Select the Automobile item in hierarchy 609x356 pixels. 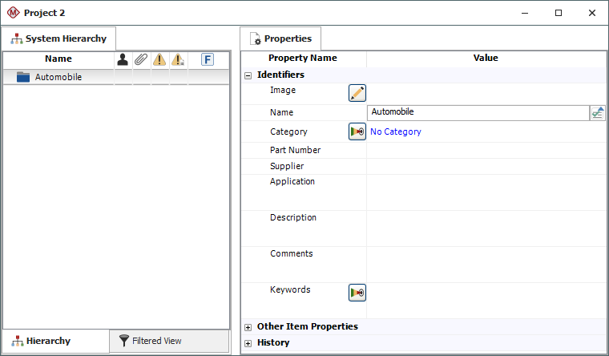[58, 77]
